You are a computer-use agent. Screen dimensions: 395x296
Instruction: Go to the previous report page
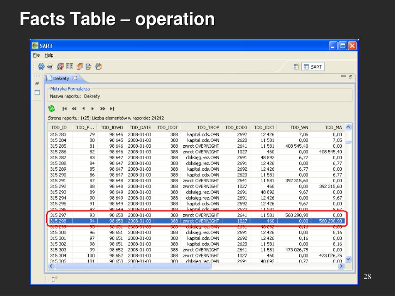point(83,108)
